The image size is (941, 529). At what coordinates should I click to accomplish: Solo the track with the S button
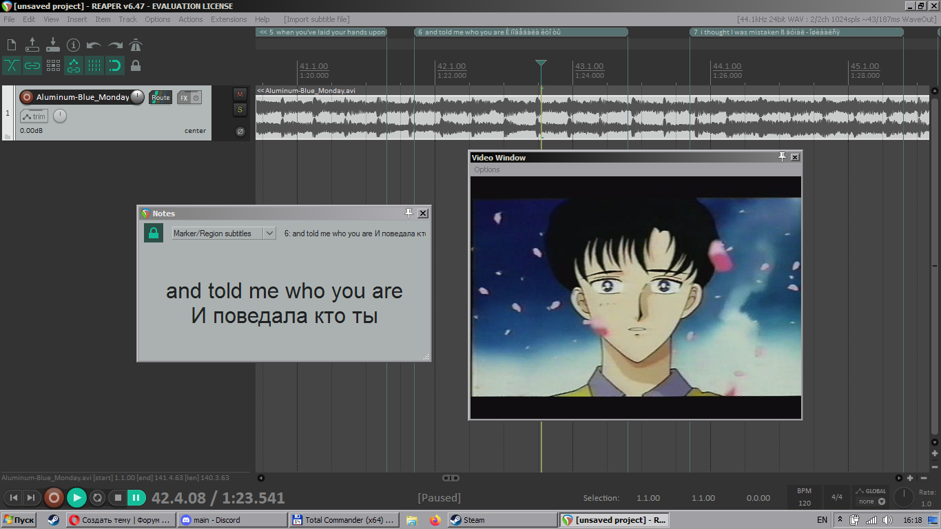[x=240, y=110]
